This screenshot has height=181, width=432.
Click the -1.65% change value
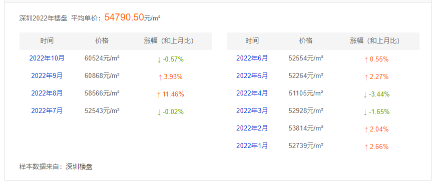coord(379,111)
